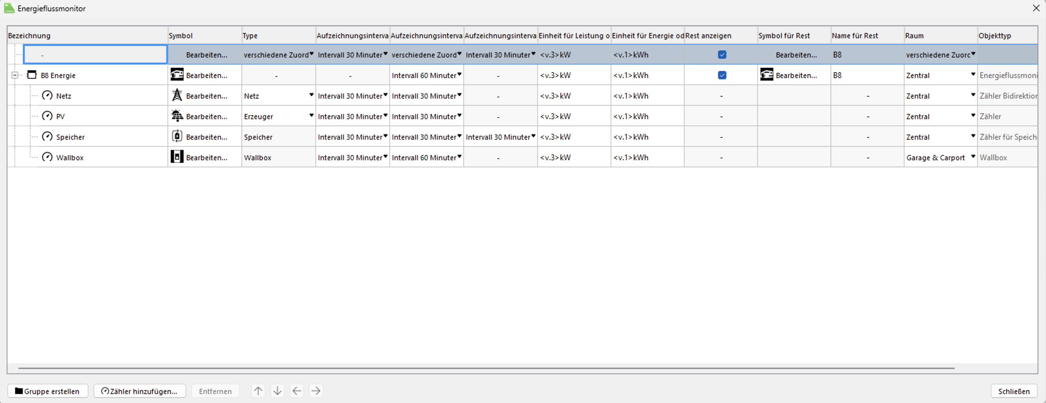Open the Raum dropdown for the Wallbox row

pyautogui.click(x=973, y=156)
